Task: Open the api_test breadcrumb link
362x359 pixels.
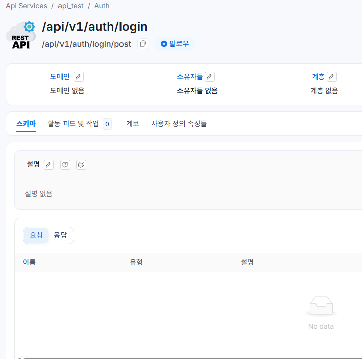Action: [x=71, y=6]
